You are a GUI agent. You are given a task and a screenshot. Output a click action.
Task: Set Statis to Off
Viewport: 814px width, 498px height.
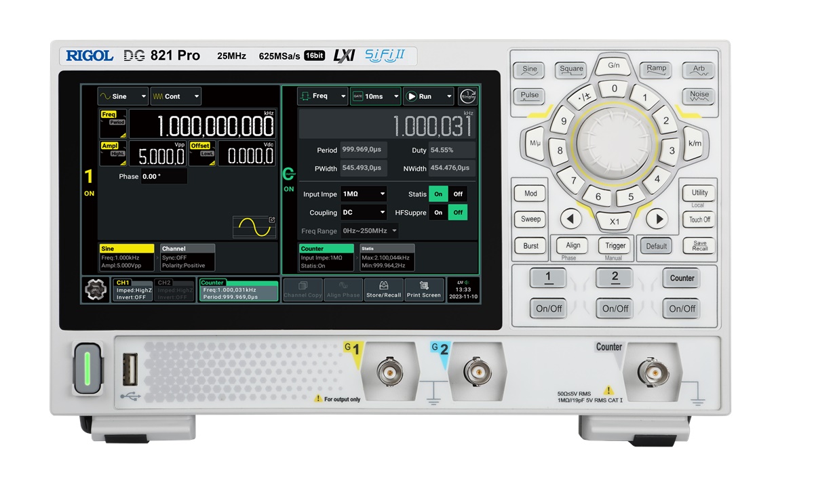click(458, 194)
